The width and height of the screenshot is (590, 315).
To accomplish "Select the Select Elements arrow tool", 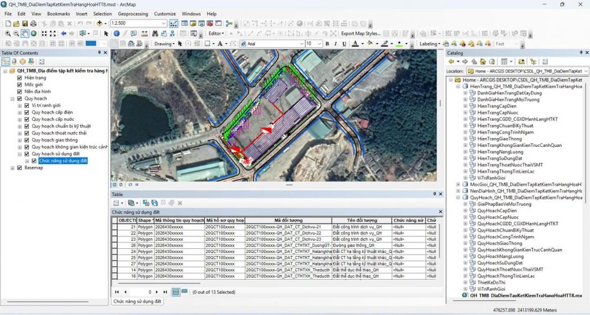I will tap(106, 34).
